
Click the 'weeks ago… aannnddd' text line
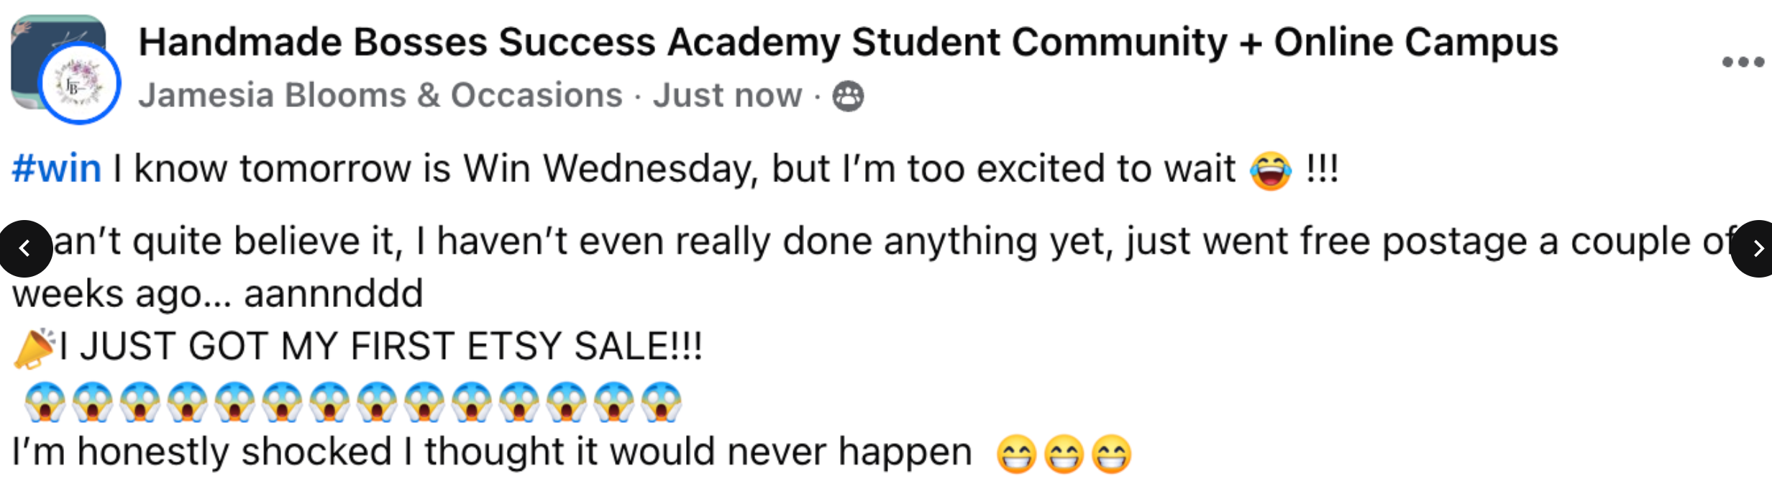click(x=217, y=294)
